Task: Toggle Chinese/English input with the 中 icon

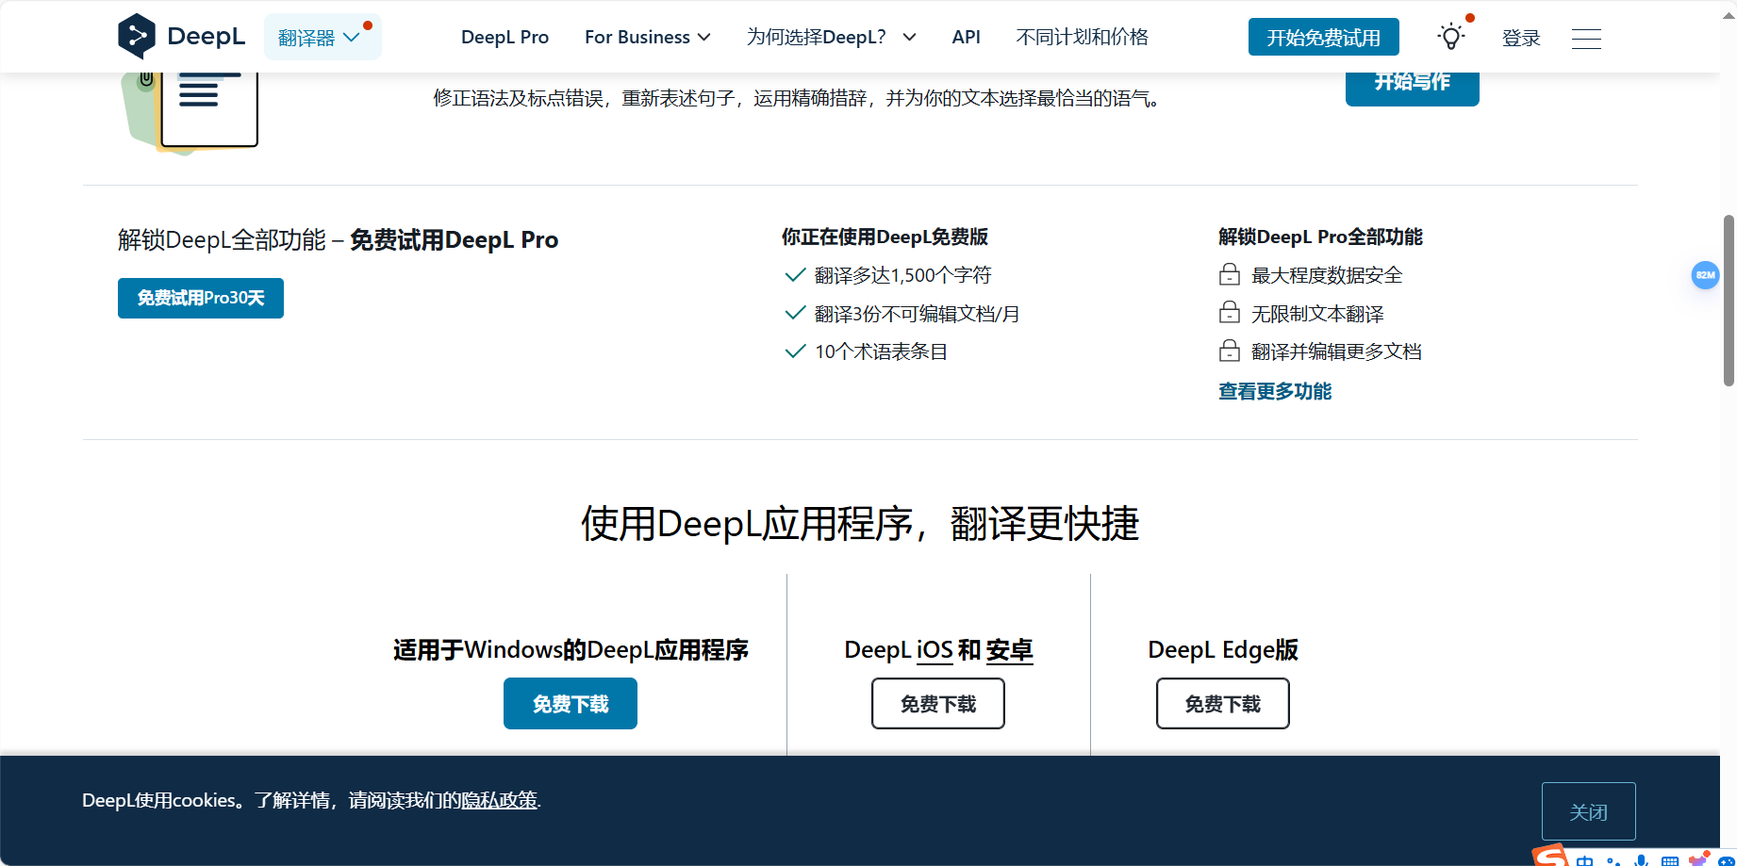Action: click(1585, 859)
